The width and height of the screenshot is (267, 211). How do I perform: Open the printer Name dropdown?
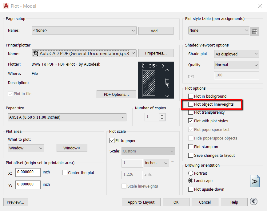click(x=133, y=53)
